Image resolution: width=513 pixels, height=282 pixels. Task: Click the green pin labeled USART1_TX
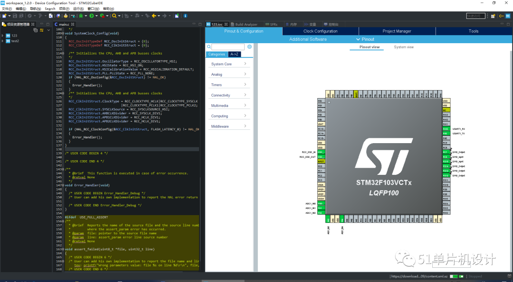click(446, 134)
